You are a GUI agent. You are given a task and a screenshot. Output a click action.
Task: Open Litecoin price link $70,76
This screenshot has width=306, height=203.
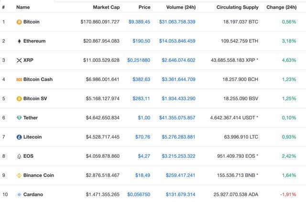click(142, 137)
